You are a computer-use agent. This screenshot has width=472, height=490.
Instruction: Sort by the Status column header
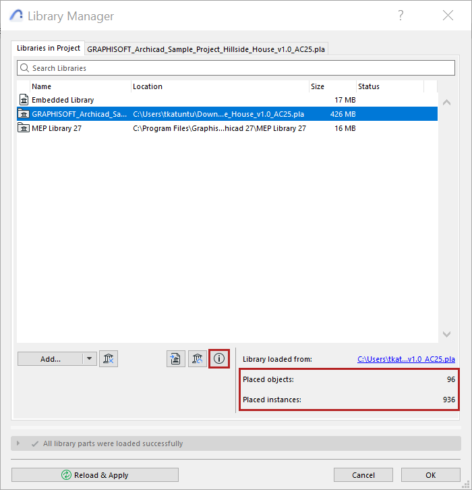pos(390,86)
